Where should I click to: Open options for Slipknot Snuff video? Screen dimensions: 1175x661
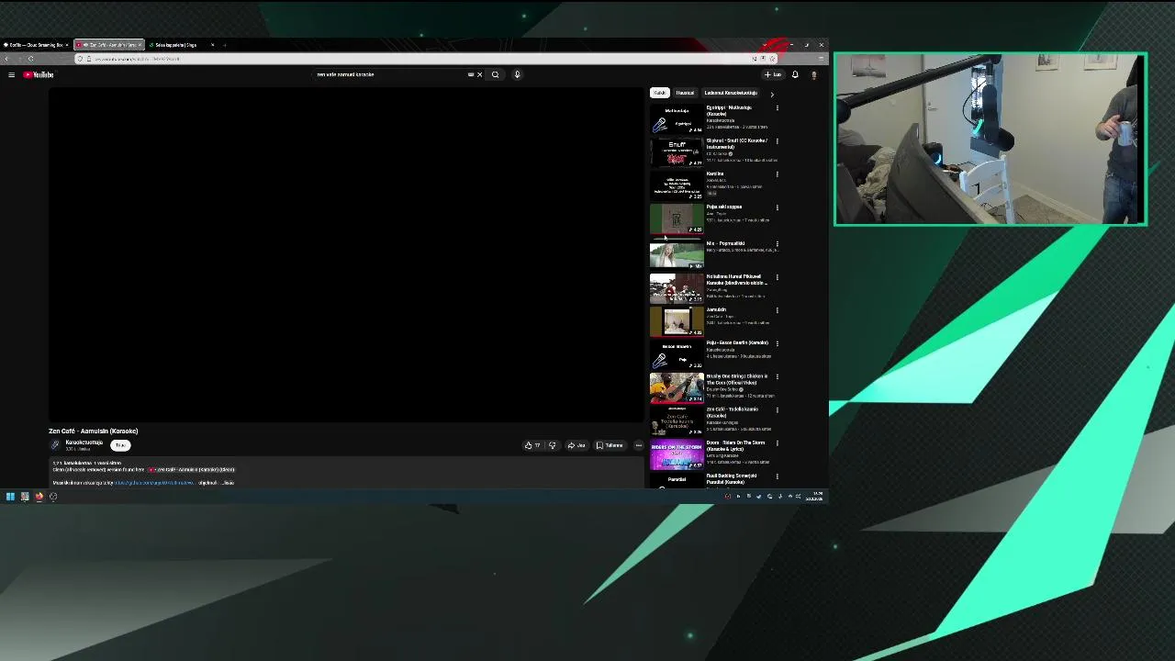(777, 141)
